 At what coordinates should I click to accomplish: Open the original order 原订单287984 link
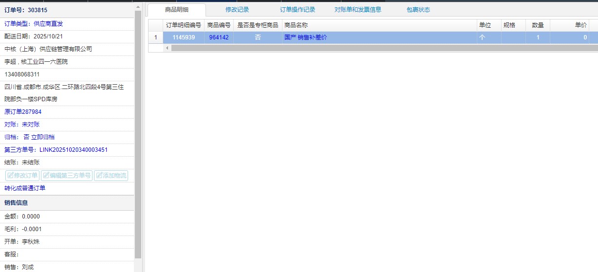[23, 112]
